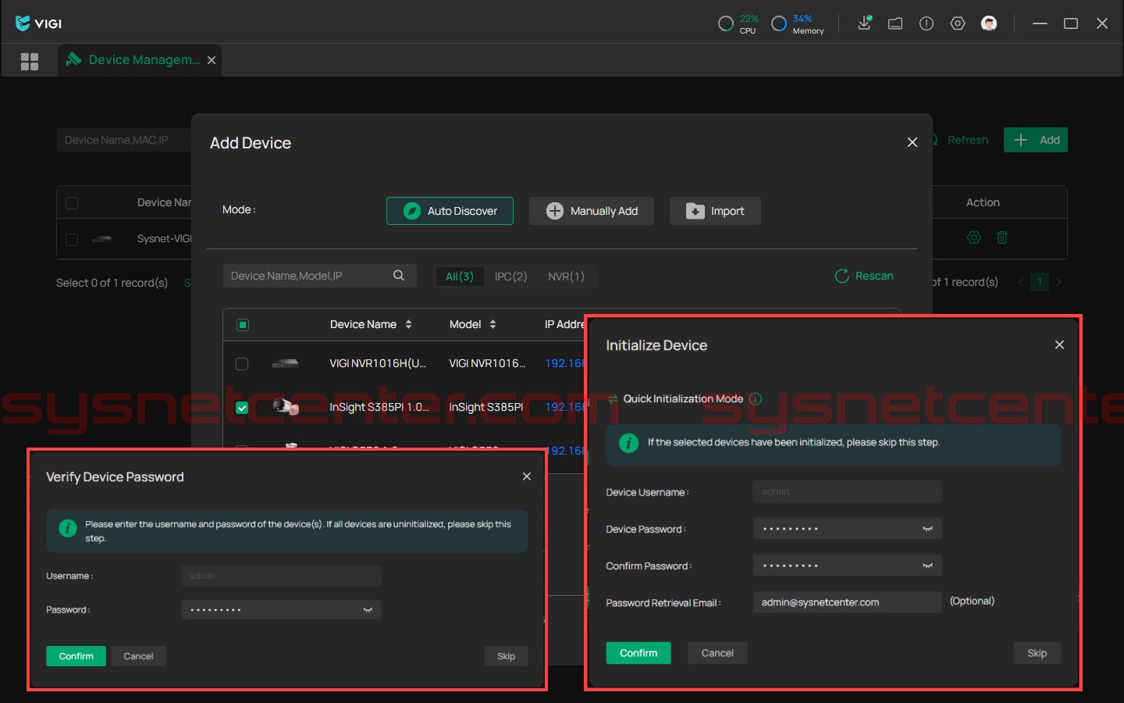Click the download/update icon in the title bar
This screenshot has height=703, width=1124.
point(864,23)
